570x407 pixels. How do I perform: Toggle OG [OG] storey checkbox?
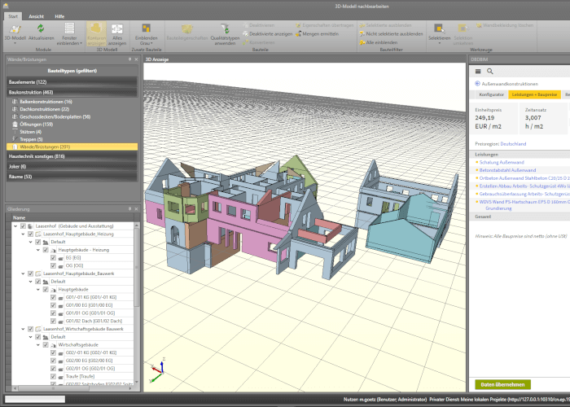tap(53, 265)
